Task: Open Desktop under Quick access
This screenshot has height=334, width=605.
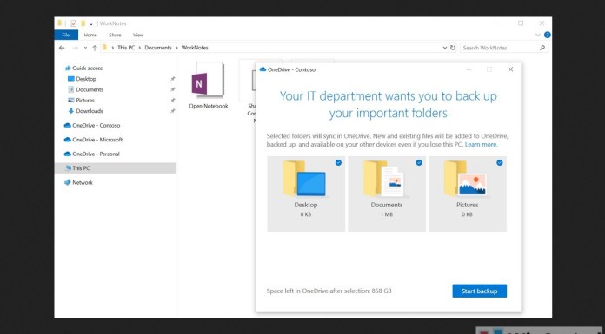Action: coord(86,79)
